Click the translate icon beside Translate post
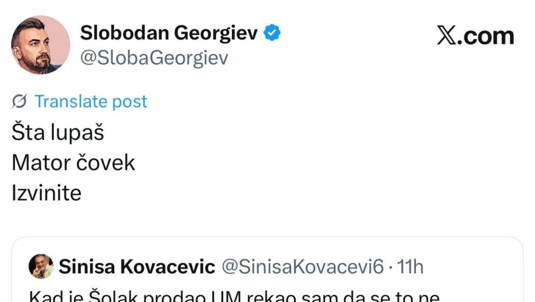Image resolution: width=535 pixels, height=302 pixels. click(x=19, y=102)
